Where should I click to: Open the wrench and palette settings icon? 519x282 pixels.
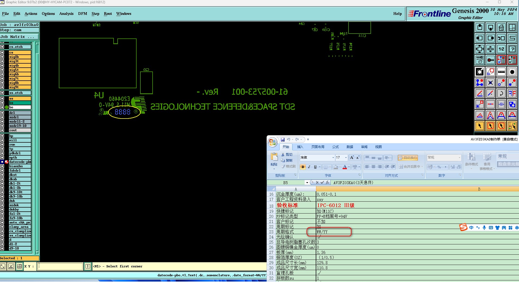[x=480, y=60]
